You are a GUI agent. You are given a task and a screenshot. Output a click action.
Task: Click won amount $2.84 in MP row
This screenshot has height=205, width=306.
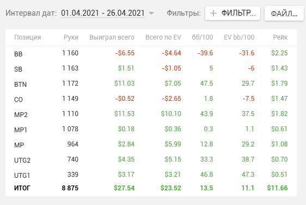click(126, 144)
